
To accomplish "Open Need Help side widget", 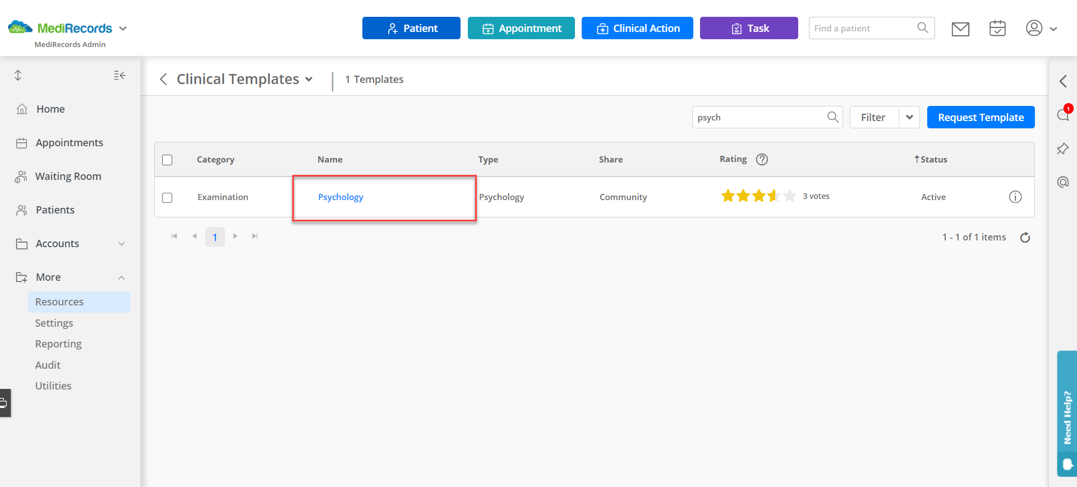I will [x=1067, y=414].
